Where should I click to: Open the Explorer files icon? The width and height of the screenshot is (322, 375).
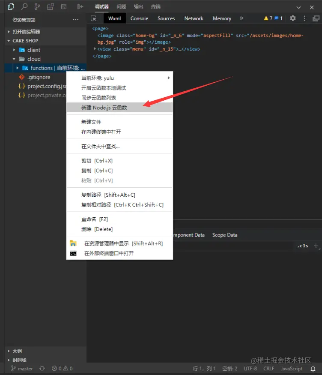pyautogui.click(x=11, y=7)
